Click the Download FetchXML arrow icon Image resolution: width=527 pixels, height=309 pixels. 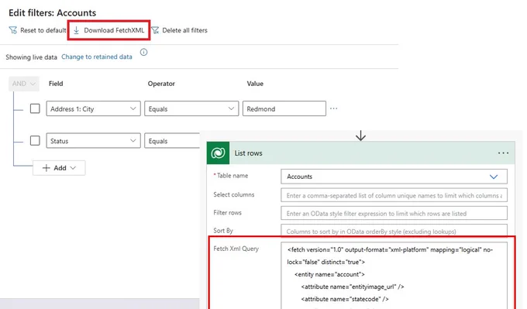pos(76,30)
